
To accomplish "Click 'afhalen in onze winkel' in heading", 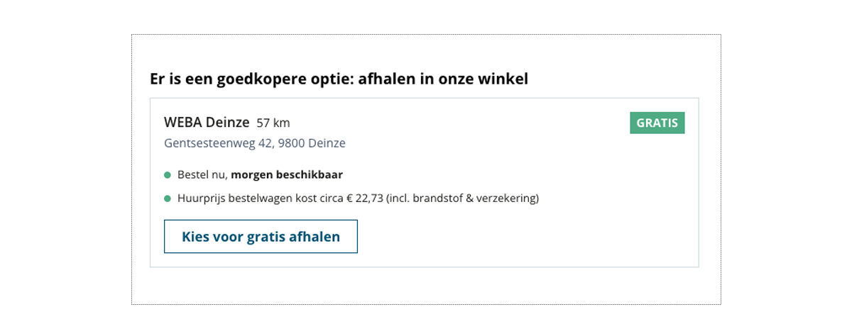I will (x=443, y=79).
